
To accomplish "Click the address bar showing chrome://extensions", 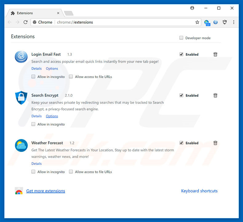I will point(116,22).
